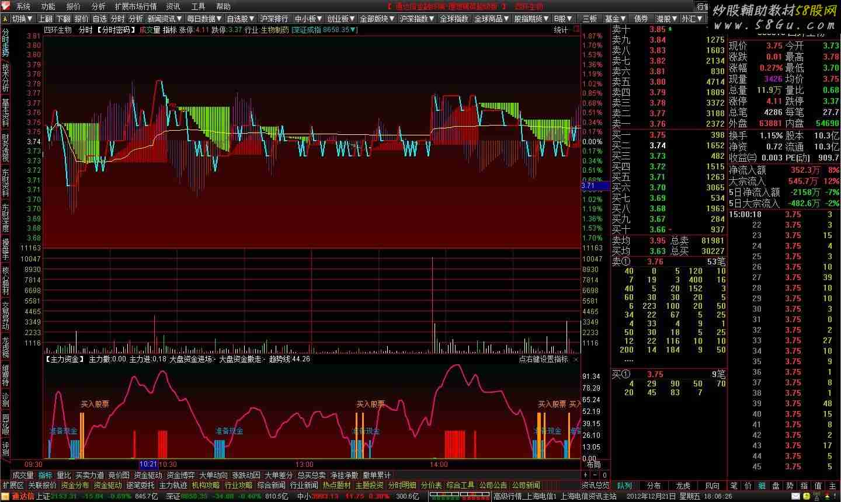The height and width of the screenshot is (502, 841).
Task: Open 交易异动 in left sidebar
Action: point(5,316)
